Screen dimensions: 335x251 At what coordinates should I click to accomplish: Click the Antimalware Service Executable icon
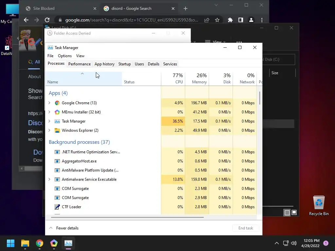[x=57, y=179]
